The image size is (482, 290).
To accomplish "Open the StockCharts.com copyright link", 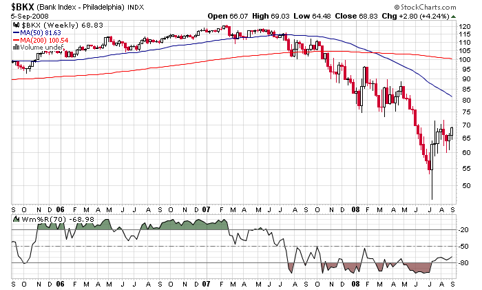I will [425, 7].
